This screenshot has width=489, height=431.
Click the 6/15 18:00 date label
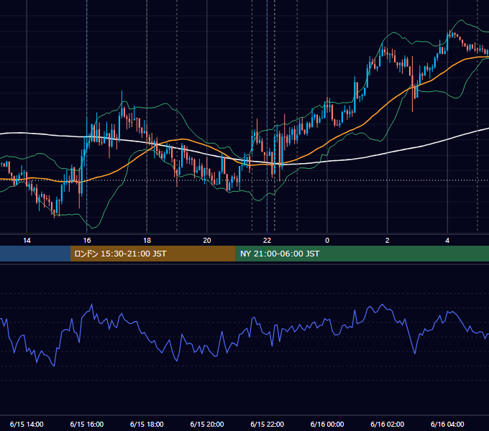(147, 424)
